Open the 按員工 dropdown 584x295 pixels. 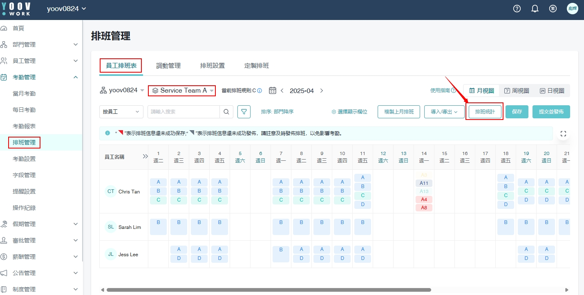[121, 112]
